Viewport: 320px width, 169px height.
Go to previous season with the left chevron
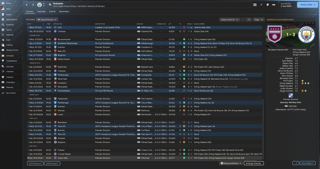[243, 19]
